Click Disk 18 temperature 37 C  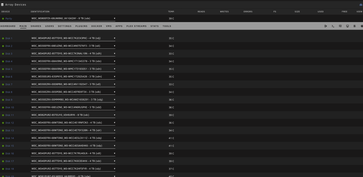tap(171, 169)
